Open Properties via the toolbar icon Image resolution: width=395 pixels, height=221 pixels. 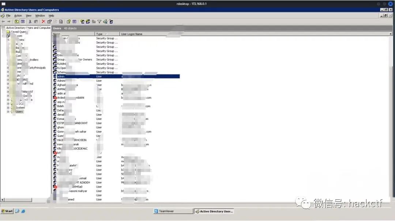pos(49,22)
